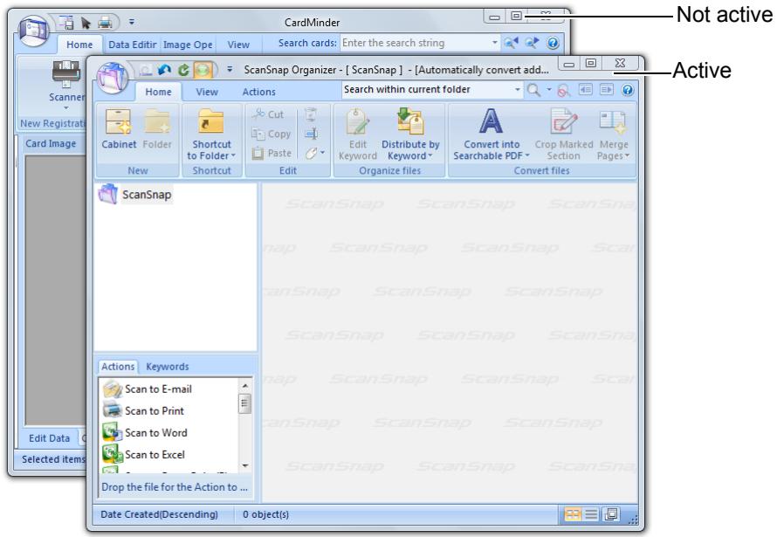
Task: Open Help in ScanSnap Organizer
Action: pyautogui.click(x=628, y=90)
